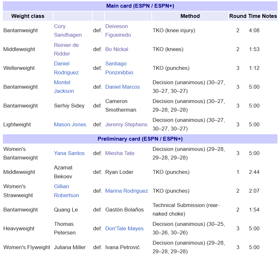Follow the Daniel Marcos link

[x=122, y=87]
